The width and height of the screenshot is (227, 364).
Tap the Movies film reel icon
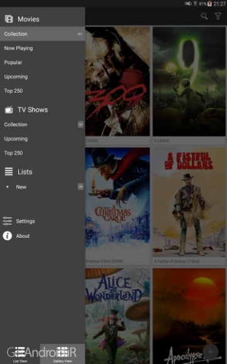[x=9, y=19]
